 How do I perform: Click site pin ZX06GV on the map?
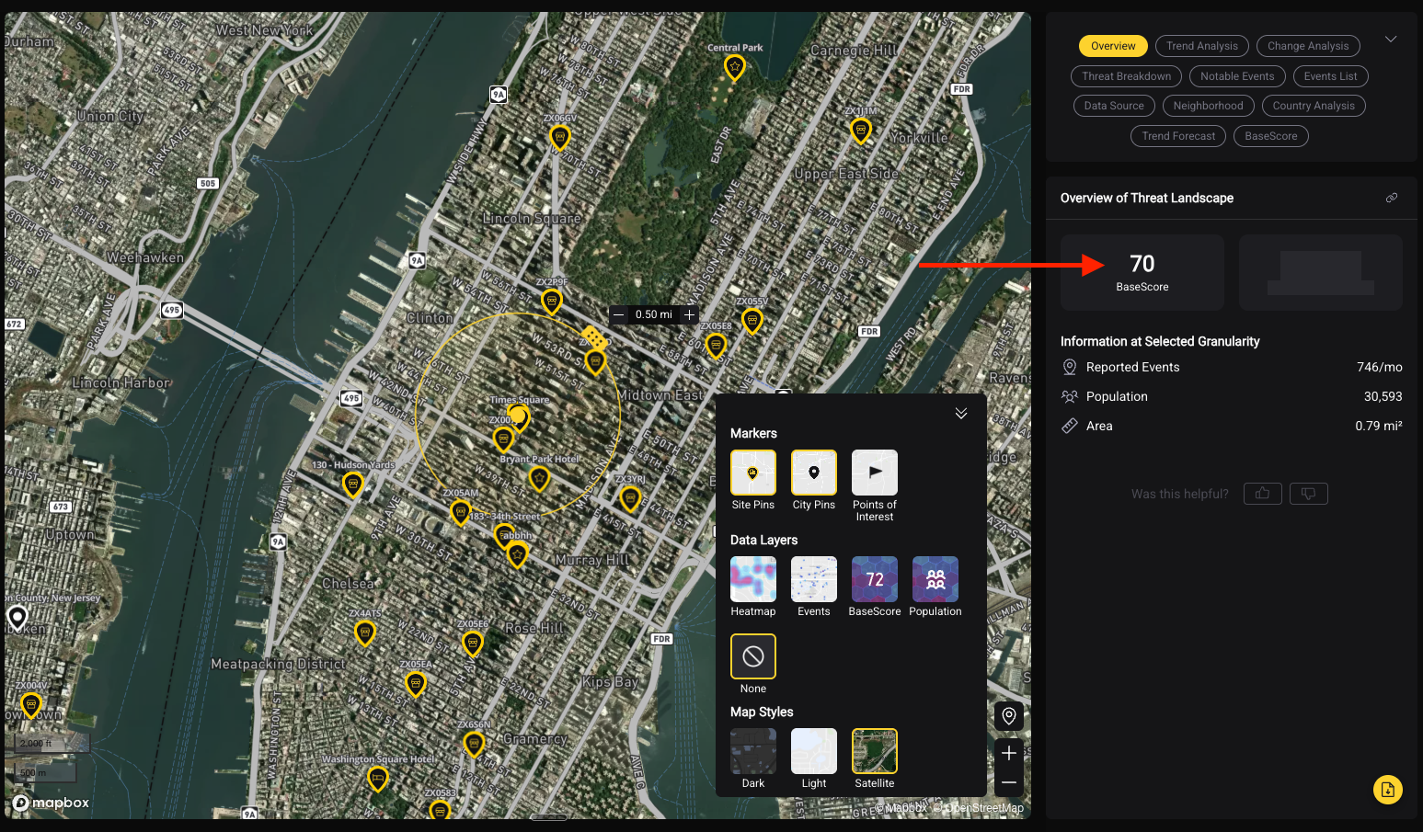[x=559, y=138]
